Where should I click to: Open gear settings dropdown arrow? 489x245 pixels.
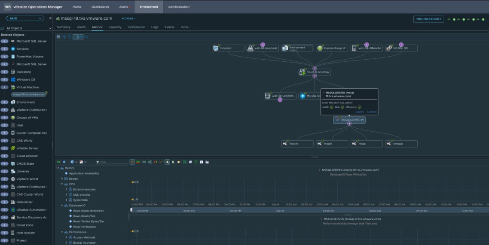tap(76, 162)
